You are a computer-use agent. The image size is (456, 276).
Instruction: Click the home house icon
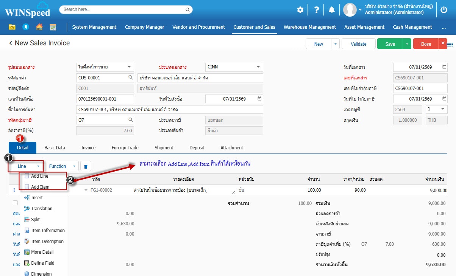click(x=39, y=27)
